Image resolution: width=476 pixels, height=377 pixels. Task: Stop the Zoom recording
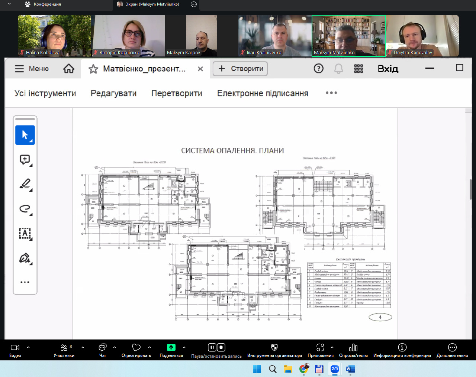tap(221, 348)
